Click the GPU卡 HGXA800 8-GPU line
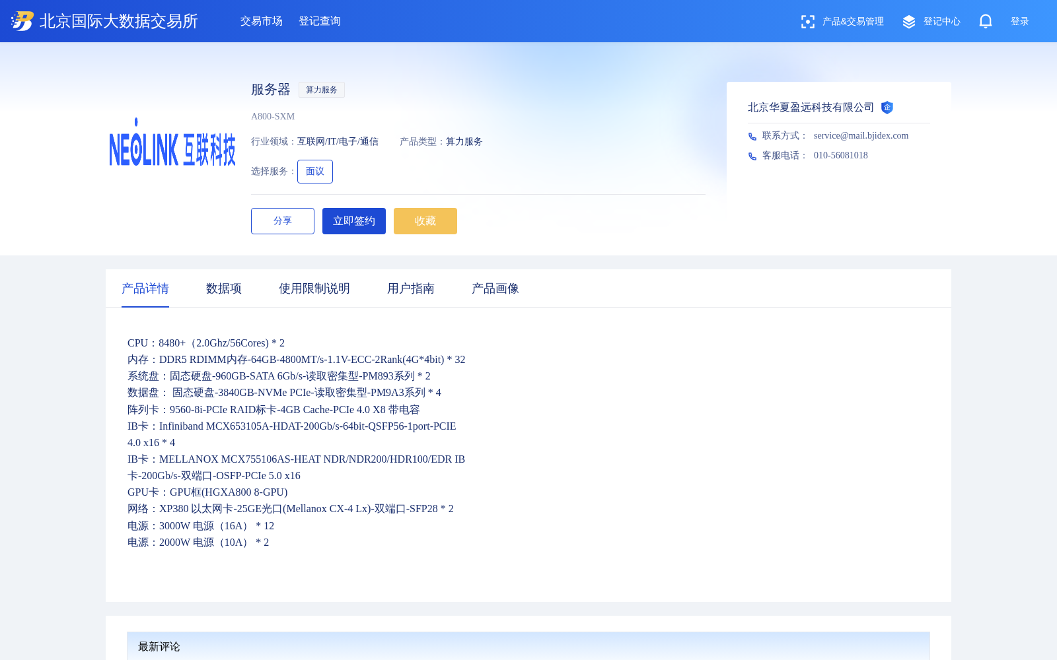The image size is (1057, 660). 207,492
